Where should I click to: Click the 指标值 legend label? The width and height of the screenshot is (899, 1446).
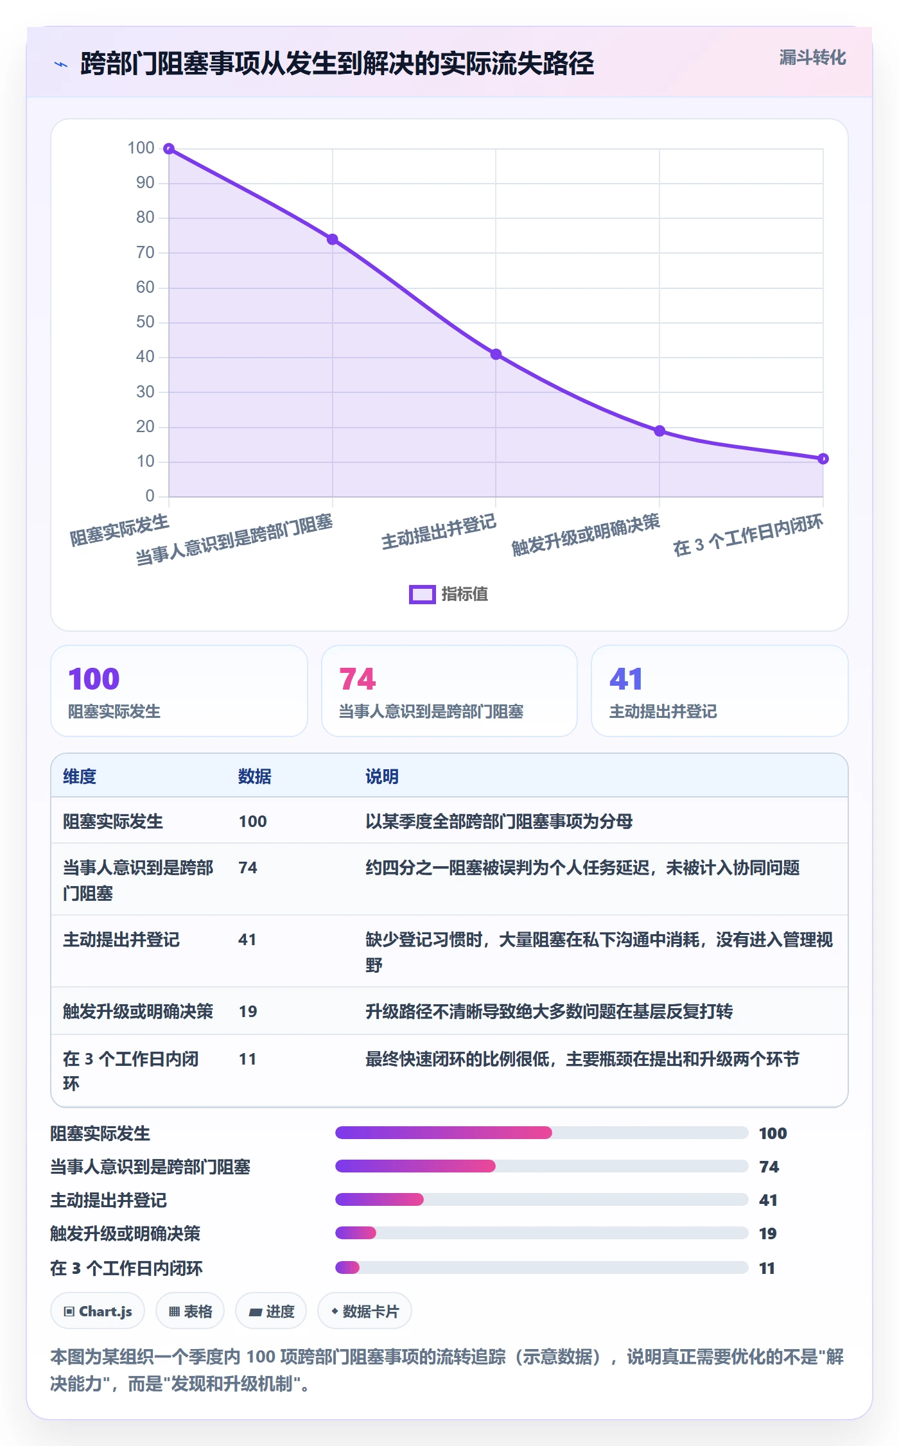tap(465, 595)
